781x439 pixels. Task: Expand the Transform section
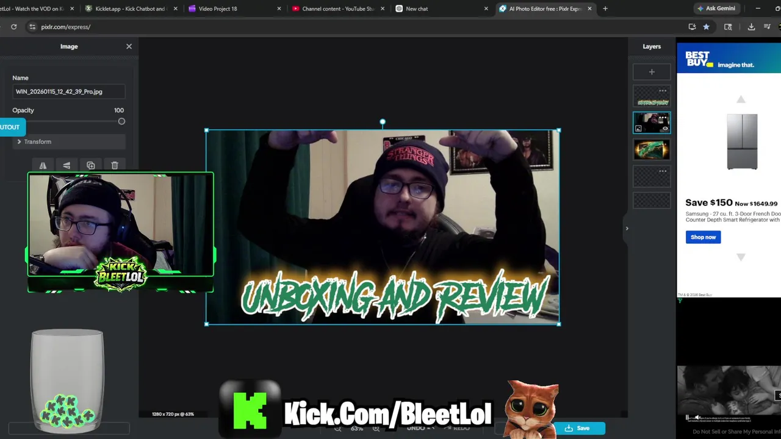tap(68, 141)
